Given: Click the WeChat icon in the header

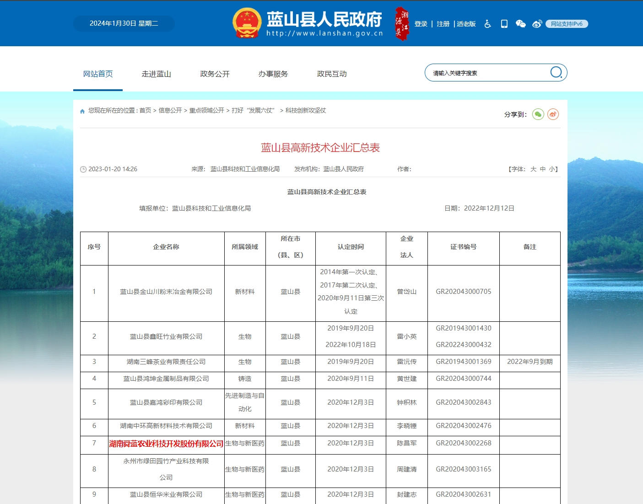Looking at the screenshot, I should (x=520, y=24).
